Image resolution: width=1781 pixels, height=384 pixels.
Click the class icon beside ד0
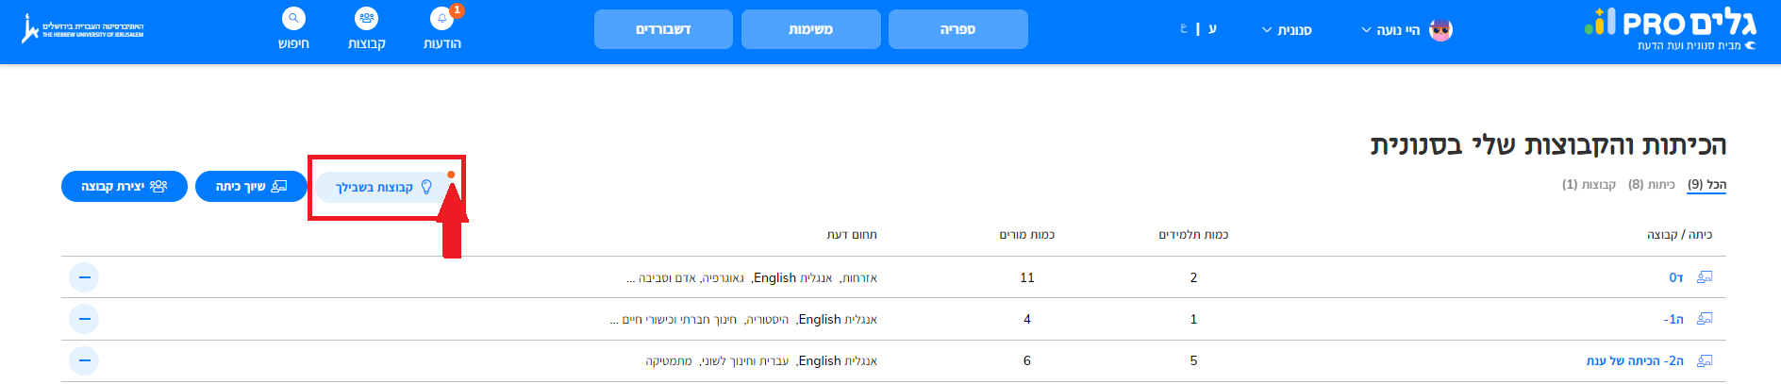pos(1705,277)
